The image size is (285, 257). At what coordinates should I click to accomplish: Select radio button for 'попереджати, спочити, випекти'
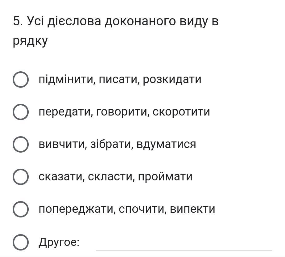pos(21,209)
